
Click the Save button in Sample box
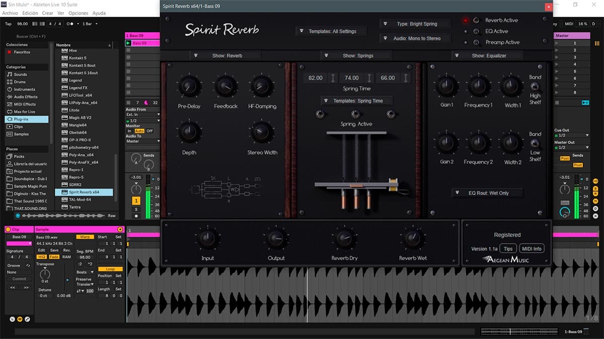pyautogui.click(x=54, y=250)
